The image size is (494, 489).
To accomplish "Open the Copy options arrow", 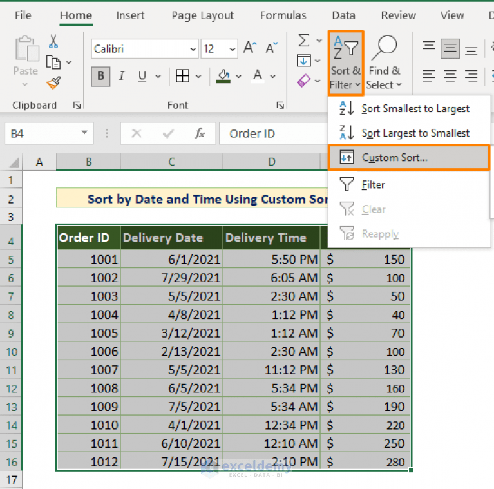I will coord(69,62).
